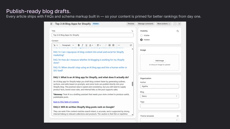The width and height of the screenshot is (230, 129).
Task: Open the text alignment dropdown
Action: tap(99, 45)
